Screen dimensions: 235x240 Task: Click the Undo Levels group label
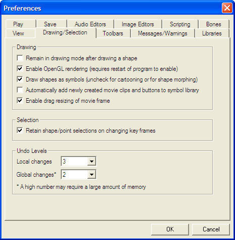tap(32, 151)
